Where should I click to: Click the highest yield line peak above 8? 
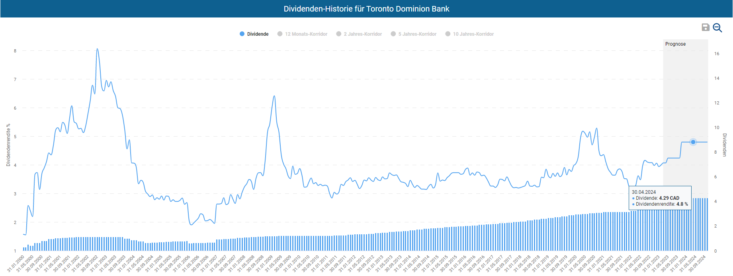[x=97, y=49]
